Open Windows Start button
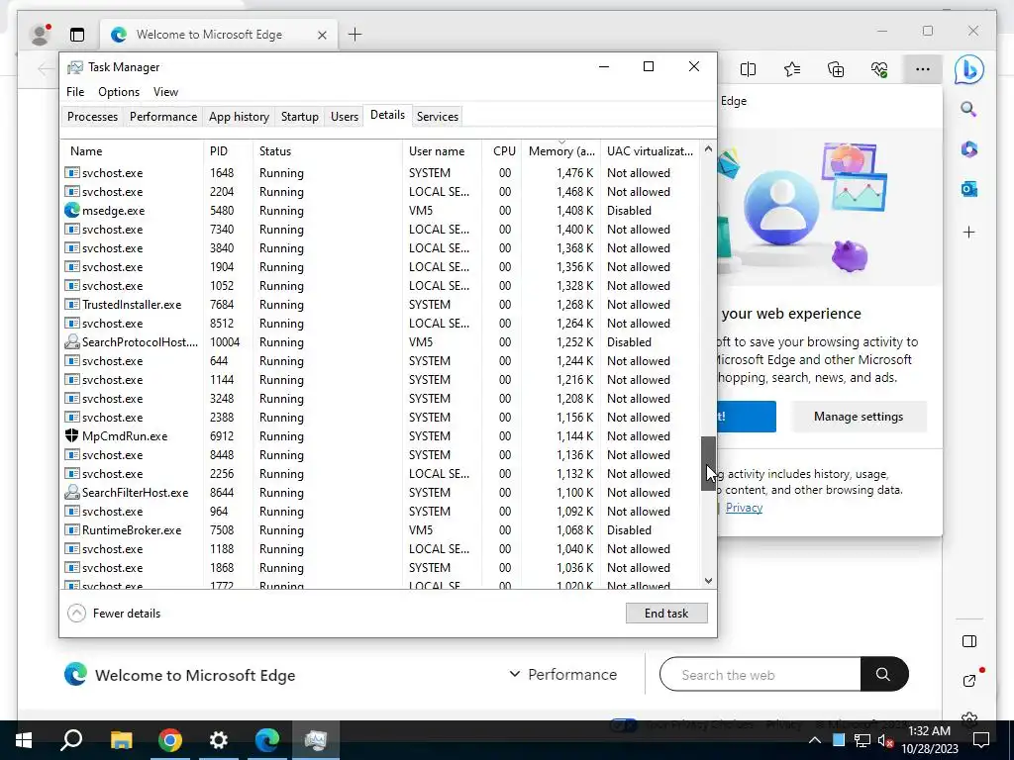Viewport: 1014px width, 760px height. click(24, 740)
